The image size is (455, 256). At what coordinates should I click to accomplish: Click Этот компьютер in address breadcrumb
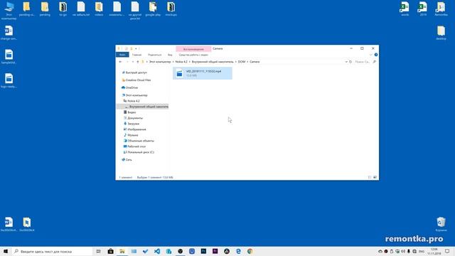coord(160,62)
